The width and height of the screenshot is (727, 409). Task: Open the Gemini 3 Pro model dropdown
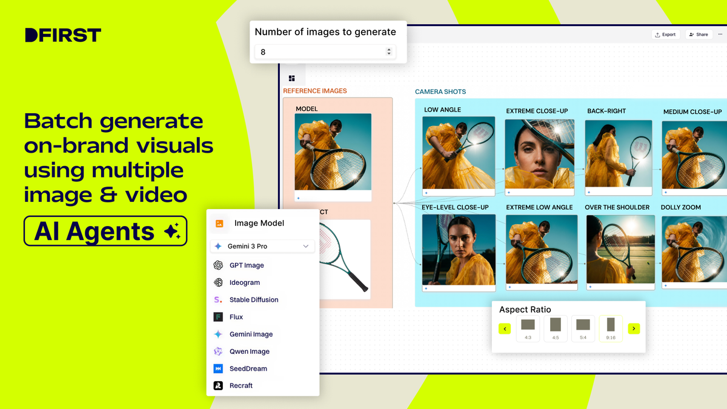tap(262, 246)
